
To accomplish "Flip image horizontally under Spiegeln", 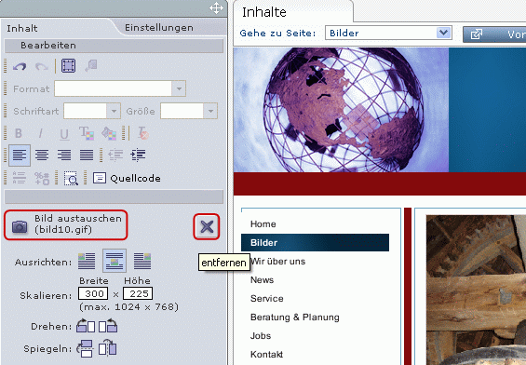I will tap(108, 348).
